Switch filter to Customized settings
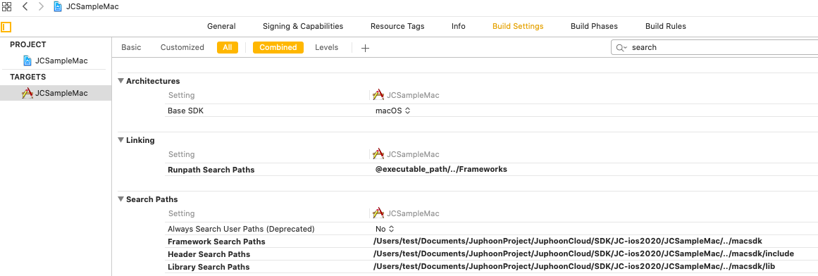The width and height of the screenshot is (818, 276). [x=182, y=47]
